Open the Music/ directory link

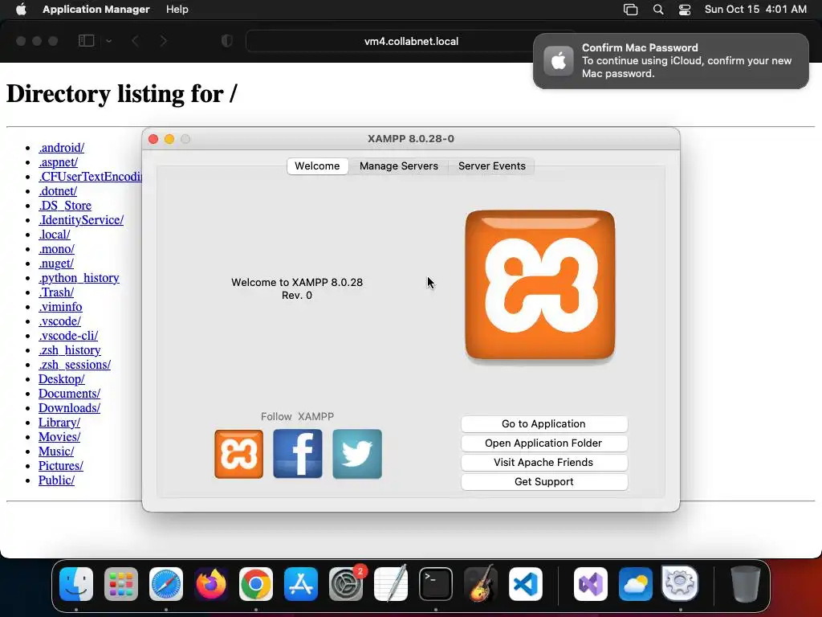(56, 452)
